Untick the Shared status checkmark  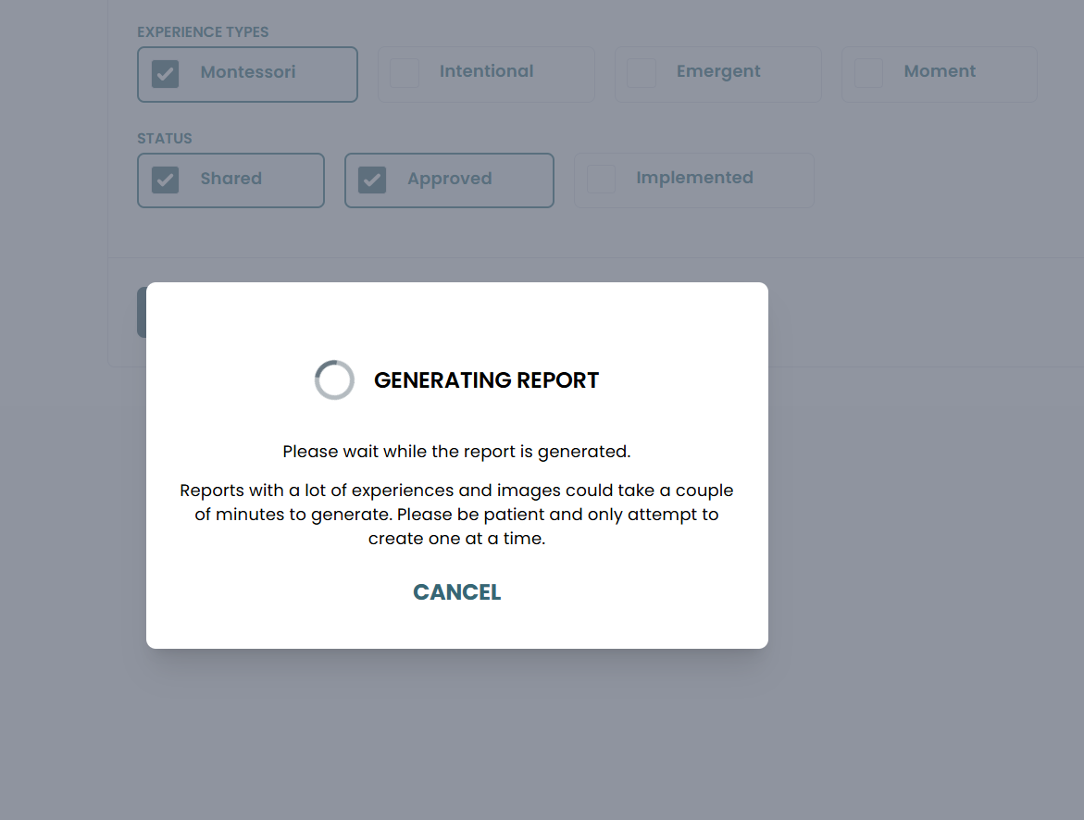(166, 180)
